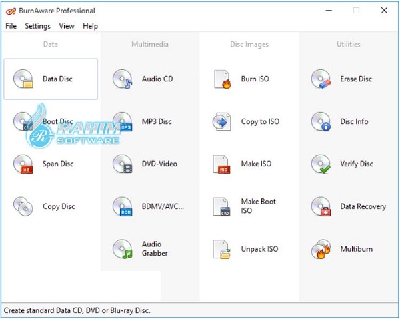
Task: Start the Verify Disc checkmark icon
Action: [321, 164]
